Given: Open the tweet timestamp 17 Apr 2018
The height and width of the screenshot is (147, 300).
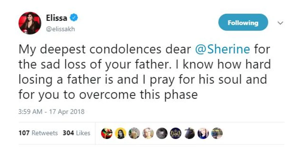Looking at the screenshot, I should (51, 112).
